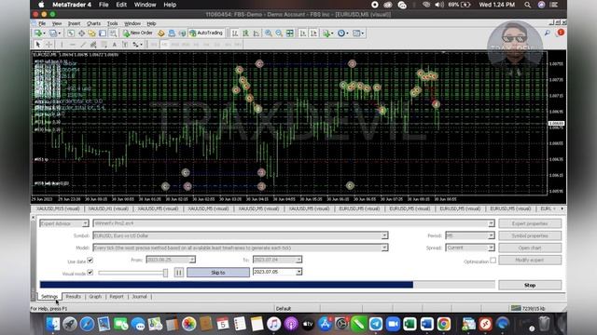Pause the visual backtest
Screen dimensions: 597x335
pyautogui.click(x=178, y=273)
